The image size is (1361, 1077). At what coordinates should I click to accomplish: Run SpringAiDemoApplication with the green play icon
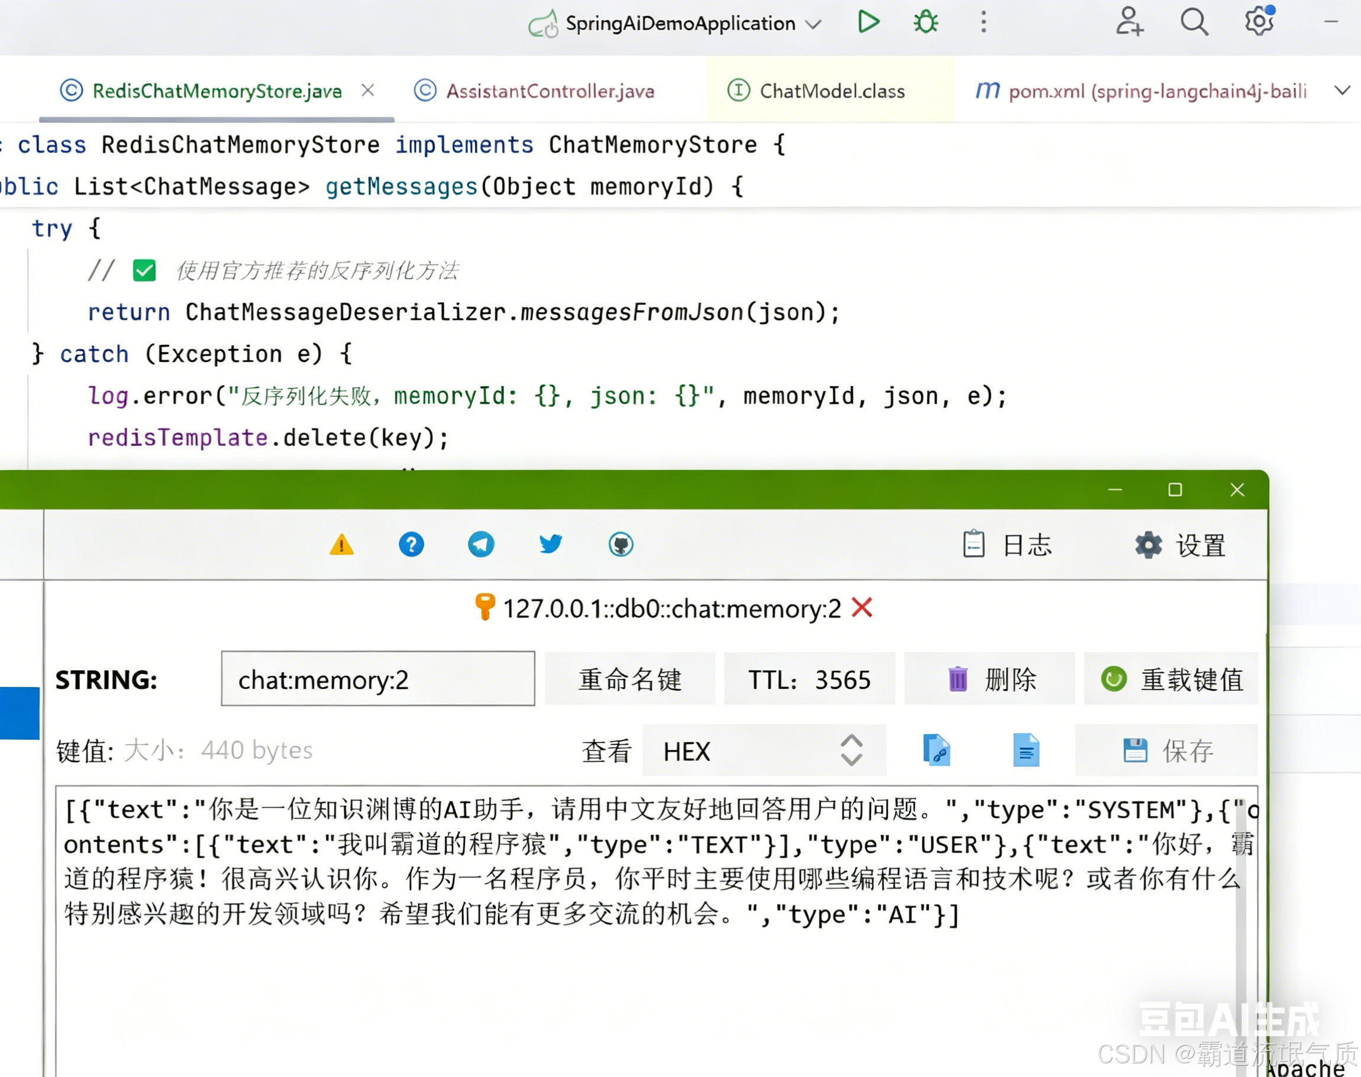868,22
